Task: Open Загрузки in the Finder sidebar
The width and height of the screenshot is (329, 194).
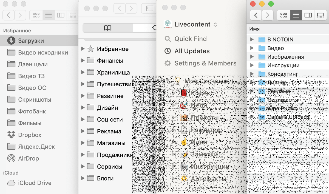Action: (31, 41)
